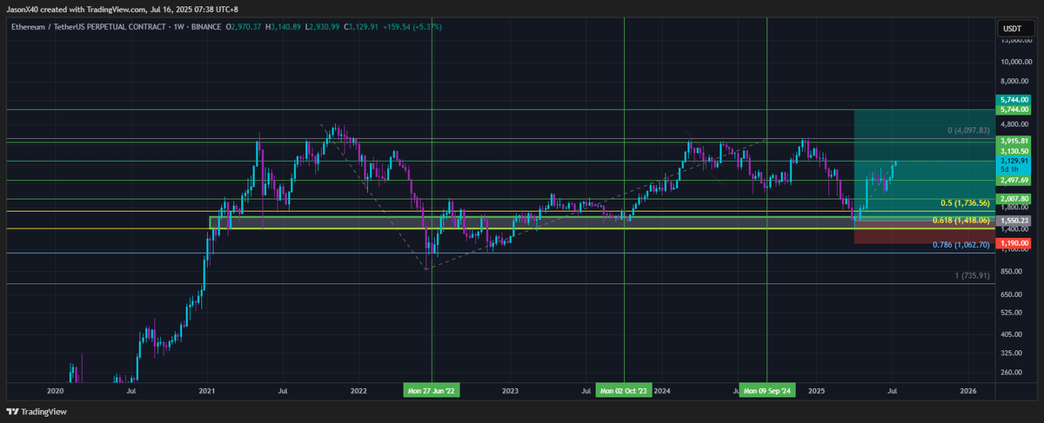Click the gray 1,550.23 price label
Screen dimensions: 1044x423
tap(1014, 221)
